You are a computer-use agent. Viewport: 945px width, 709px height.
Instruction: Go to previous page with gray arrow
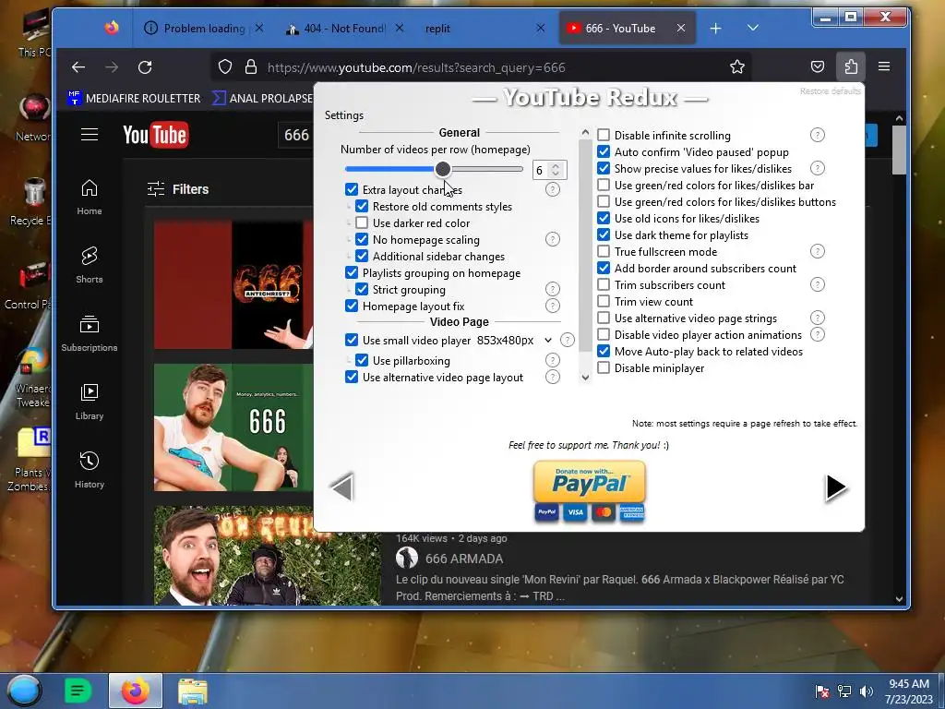click(x=342, y=487)
